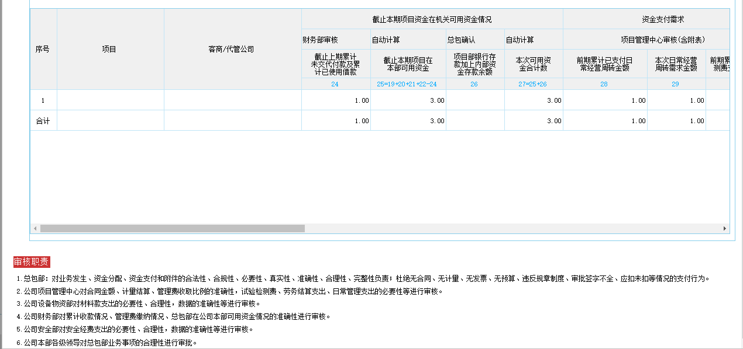Viewport: 743px width, 349px height.
Task: Click row 1's column 29 amount cell
Action: pos(676,100)
